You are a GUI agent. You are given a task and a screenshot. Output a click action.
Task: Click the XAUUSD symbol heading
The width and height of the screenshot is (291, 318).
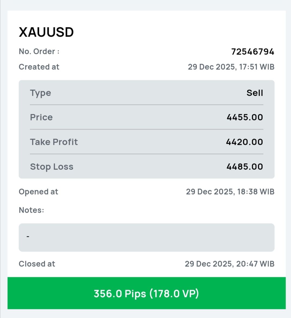[46, 32]
